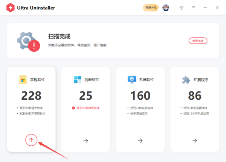Select the 系统软件 card title
226x162 pixels.
pyautogui.click(x=147, y=80)
